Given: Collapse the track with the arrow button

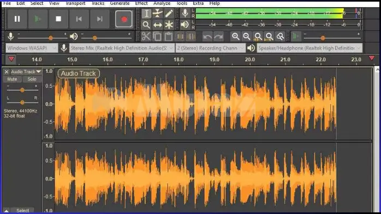Looking at the screenshot, I should (7, 211).
